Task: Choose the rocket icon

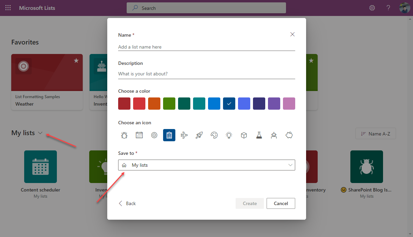Action: coord(199,135)
